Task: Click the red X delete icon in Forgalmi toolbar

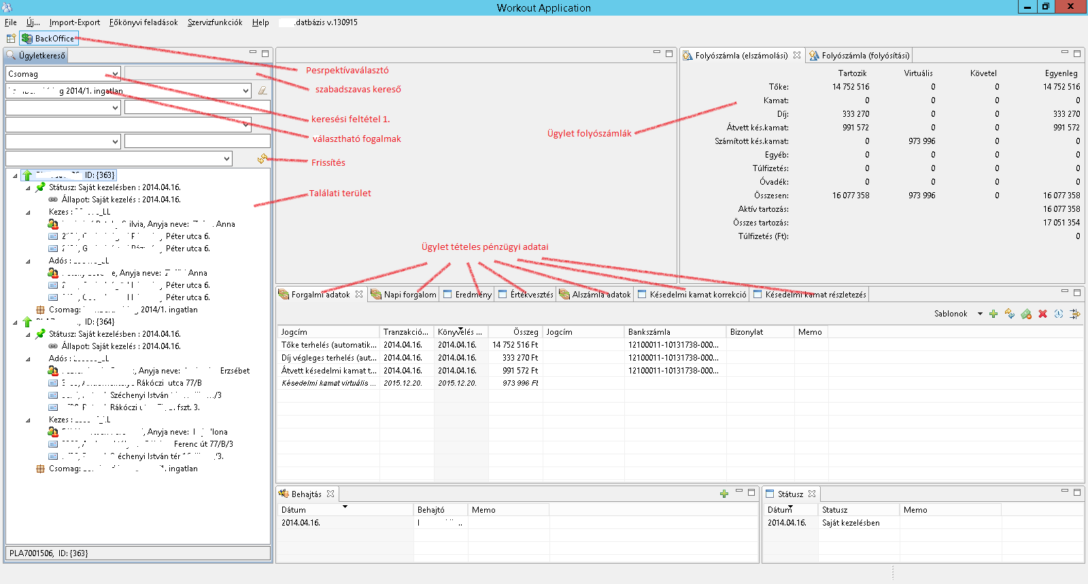Action: pos(1042,314)
